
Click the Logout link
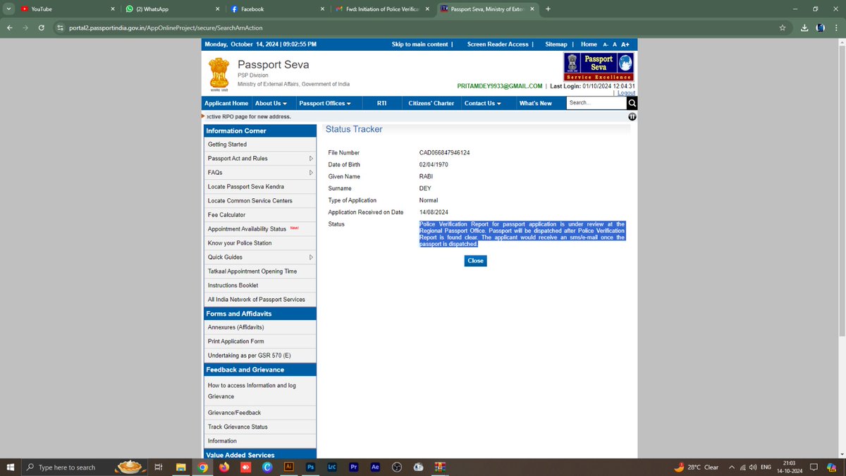[x=626, y=93]
